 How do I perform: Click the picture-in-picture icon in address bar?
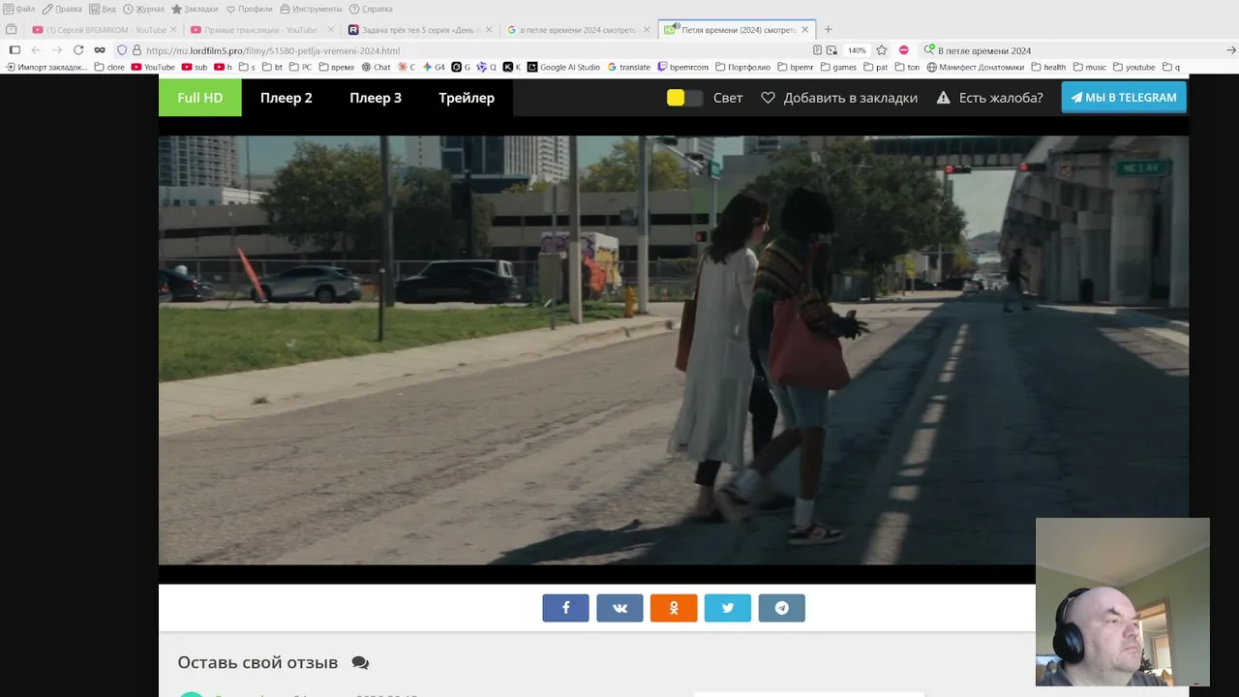831,50
